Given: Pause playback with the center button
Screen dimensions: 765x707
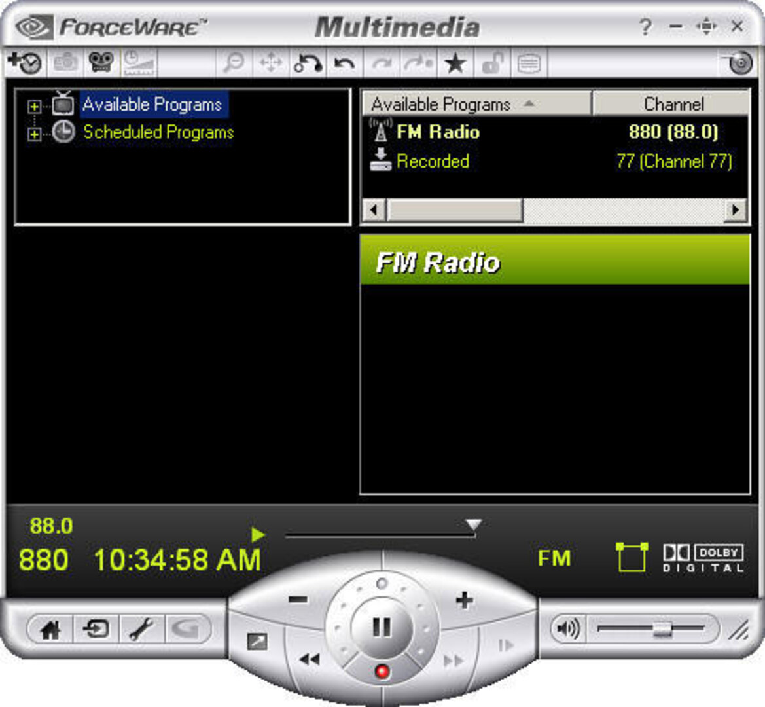Looking at the screenshot, I should pos(382,626).
